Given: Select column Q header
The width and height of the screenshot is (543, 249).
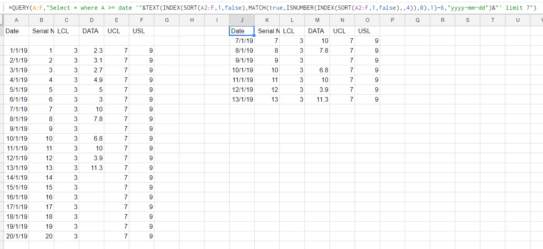Looking at the screenshot, I should pyautogui.click(x=418, y=20).
